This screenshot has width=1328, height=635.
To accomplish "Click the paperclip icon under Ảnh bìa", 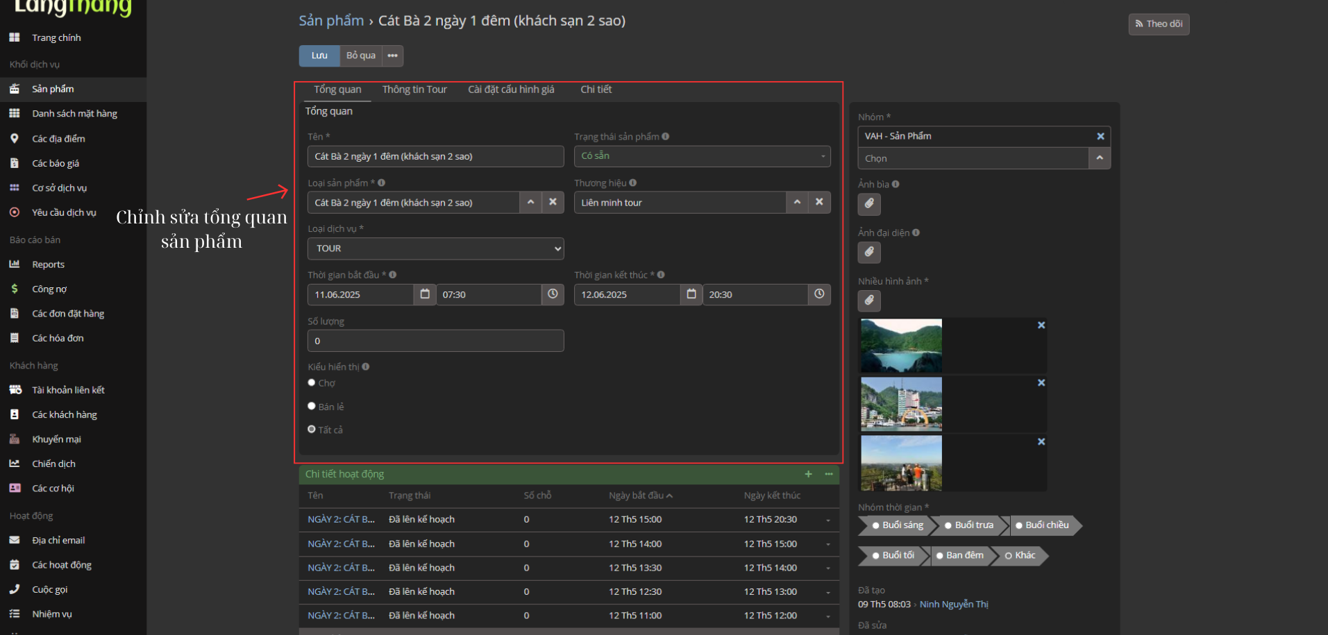I will (869, 204).
